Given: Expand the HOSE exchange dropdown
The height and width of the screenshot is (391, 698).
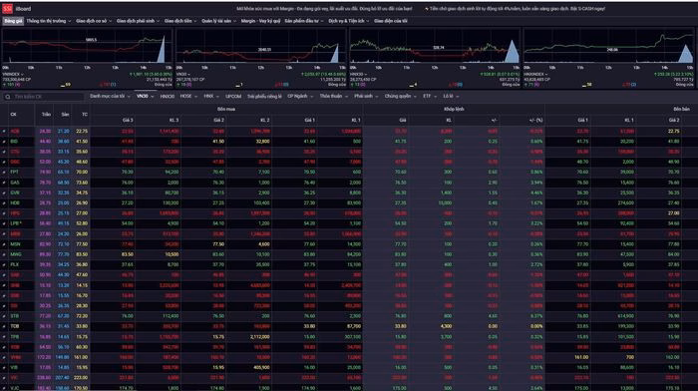Looking at the screenshot, I should point(188,96).
